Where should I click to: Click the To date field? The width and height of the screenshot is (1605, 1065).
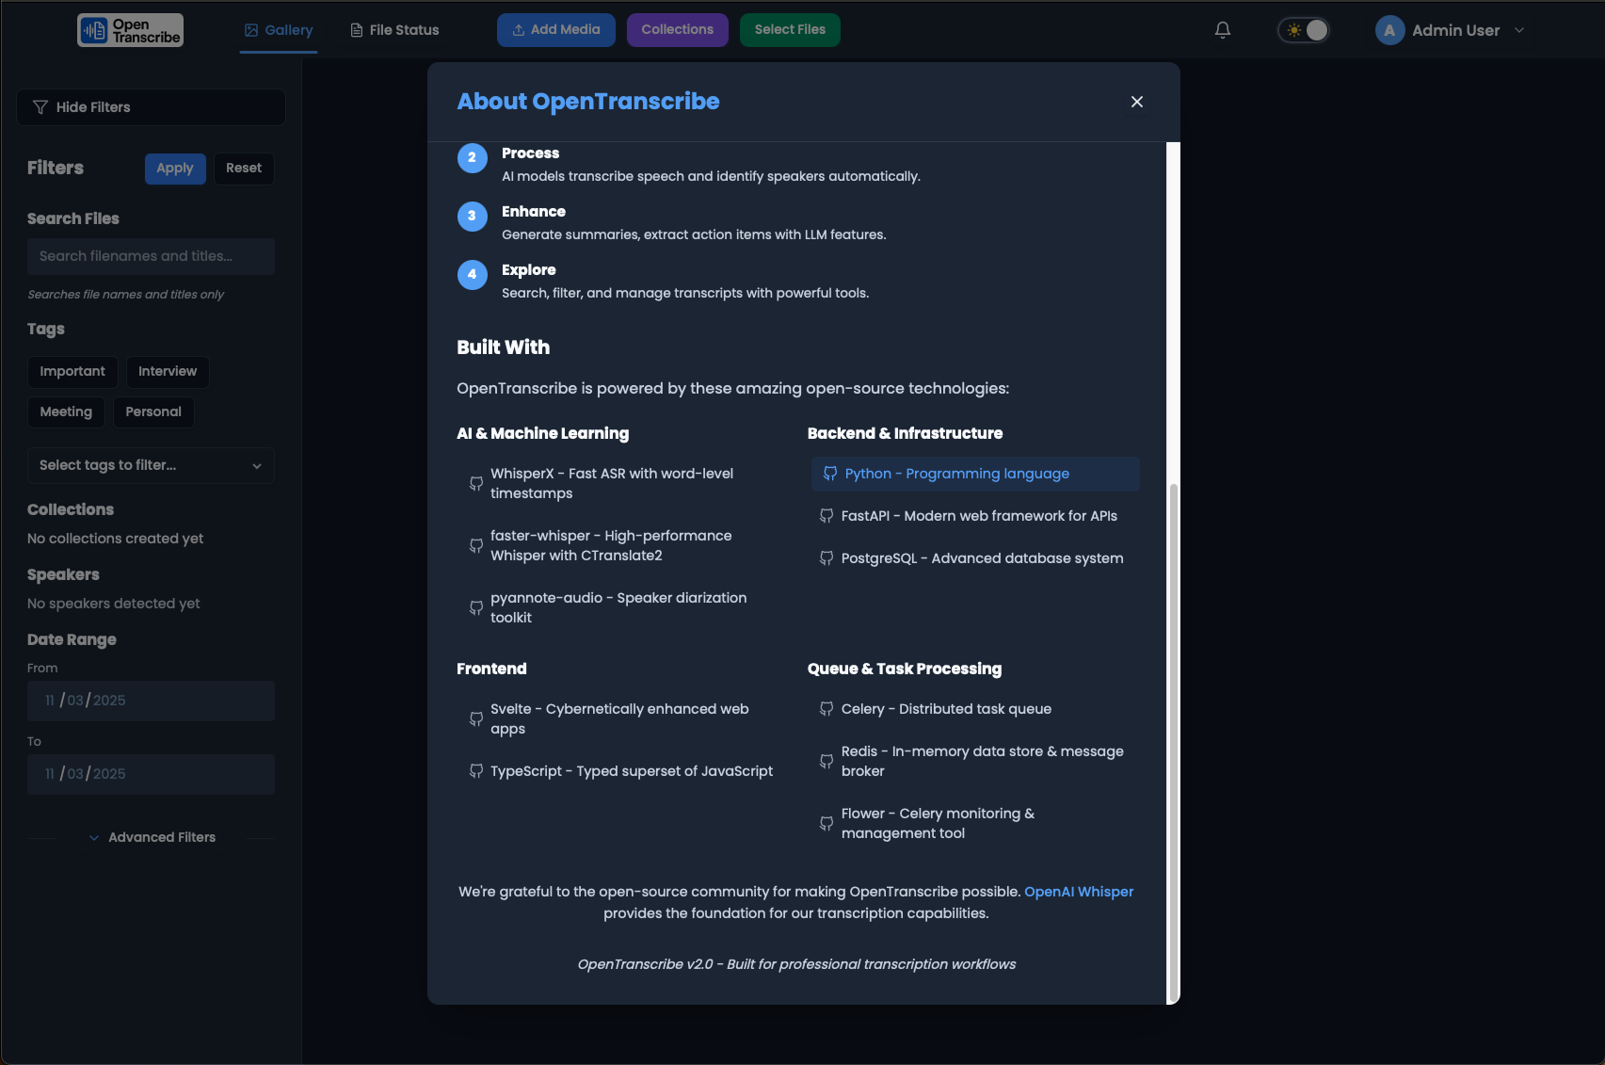(151, 775)
